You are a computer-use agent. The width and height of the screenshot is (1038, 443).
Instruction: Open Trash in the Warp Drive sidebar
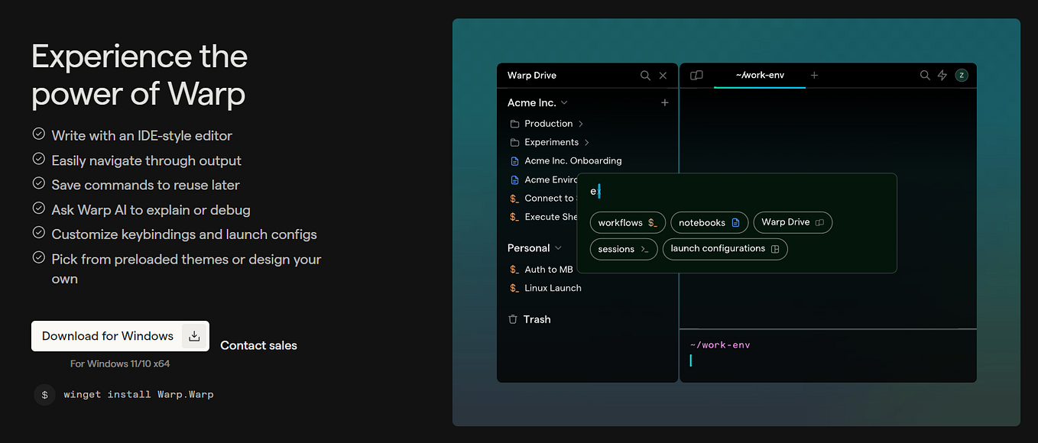[537, 319]
